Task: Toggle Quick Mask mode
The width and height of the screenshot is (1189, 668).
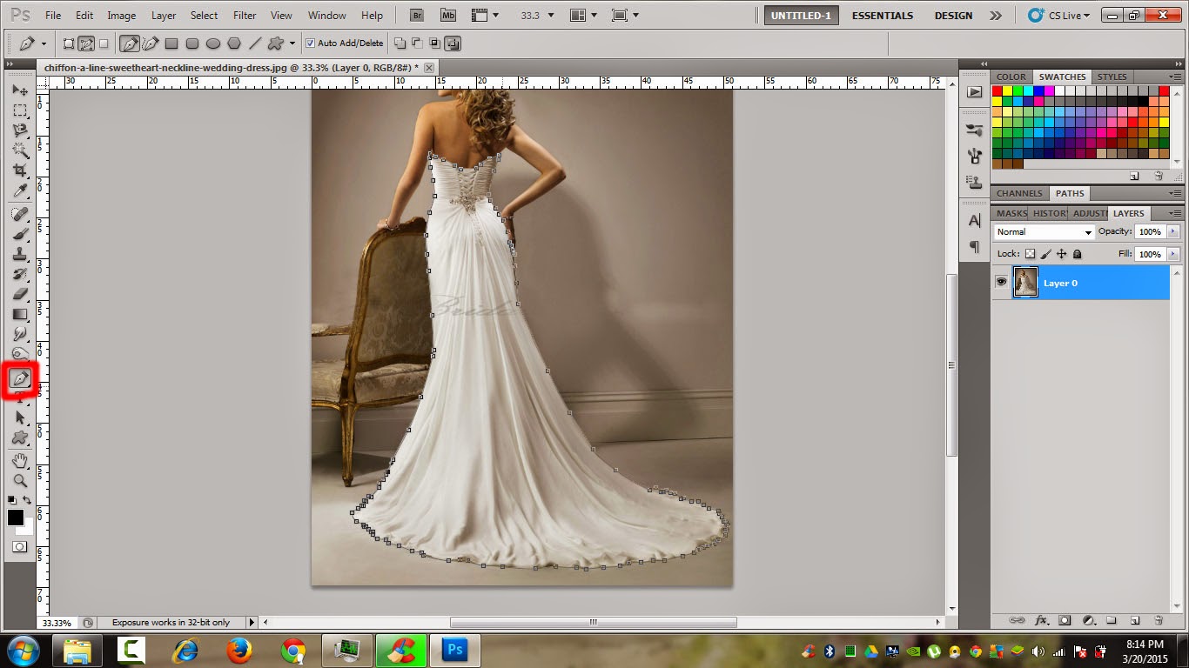Action: pos(19,547)
